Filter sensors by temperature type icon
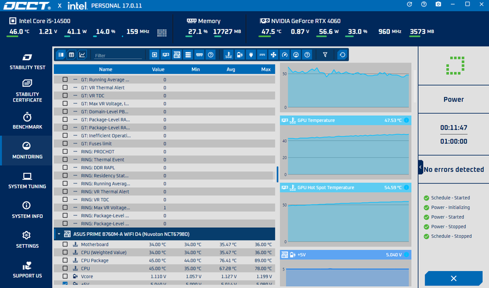Viewport: 489px width, 288px height. [x=229, y=55]
